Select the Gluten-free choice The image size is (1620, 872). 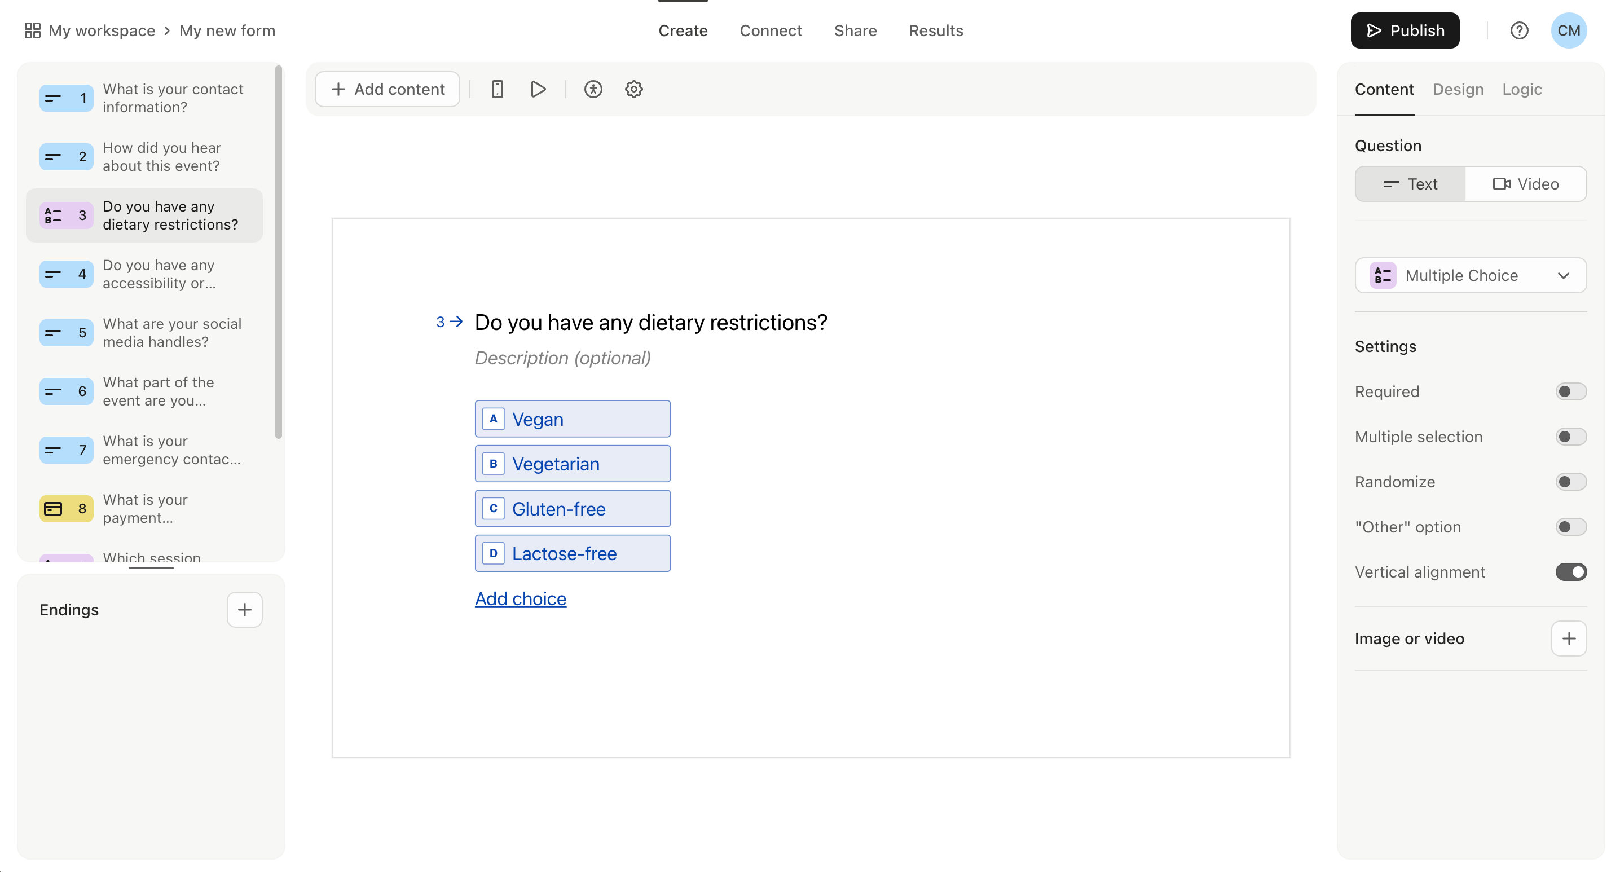573,509
